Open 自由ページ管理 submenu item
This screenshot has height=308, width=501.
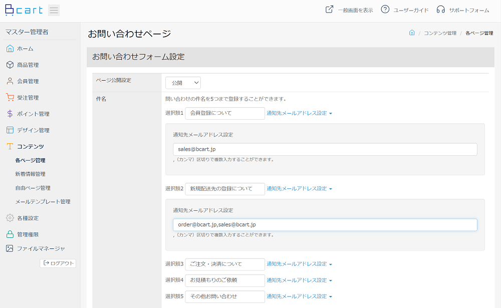click(33, 188)
